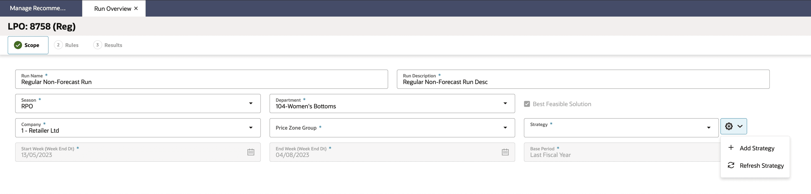Open the Strategy dropdown

pos(709,128)
